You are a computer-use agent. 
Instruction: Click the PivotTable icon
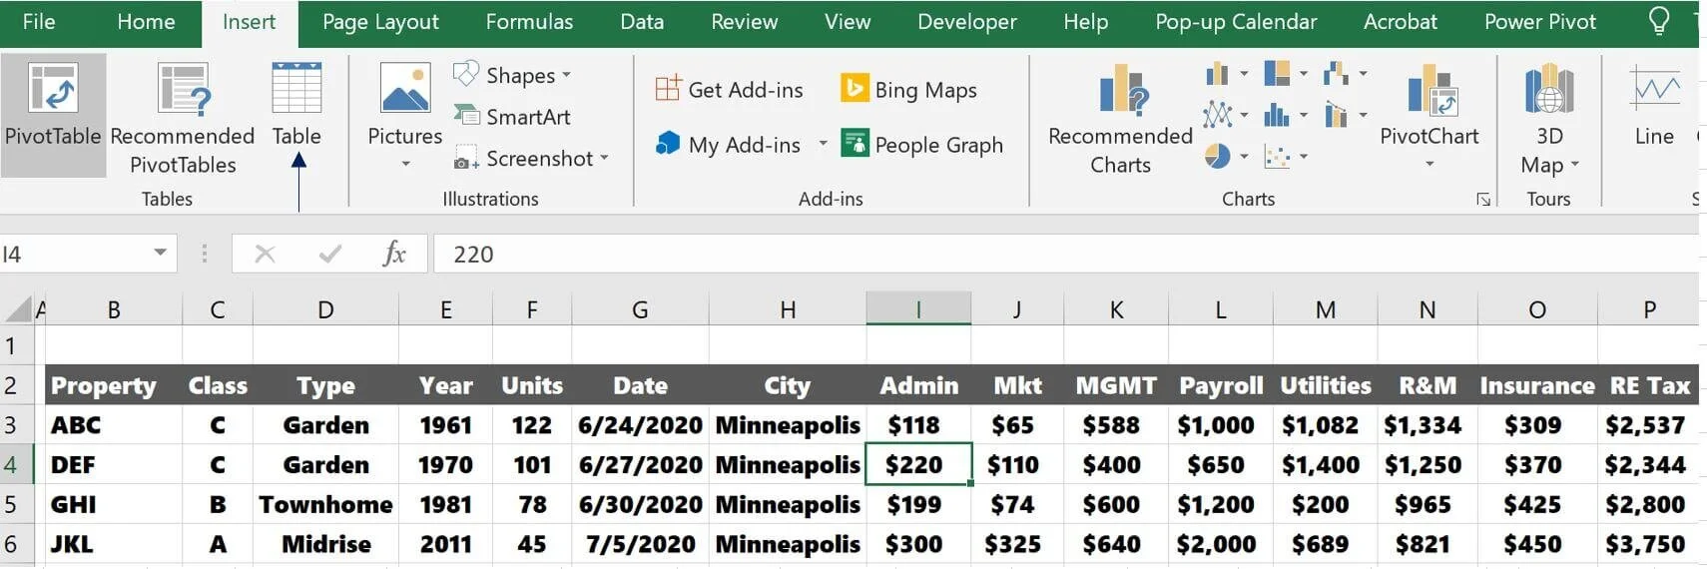pyautogui.click(x=53, y=89)
